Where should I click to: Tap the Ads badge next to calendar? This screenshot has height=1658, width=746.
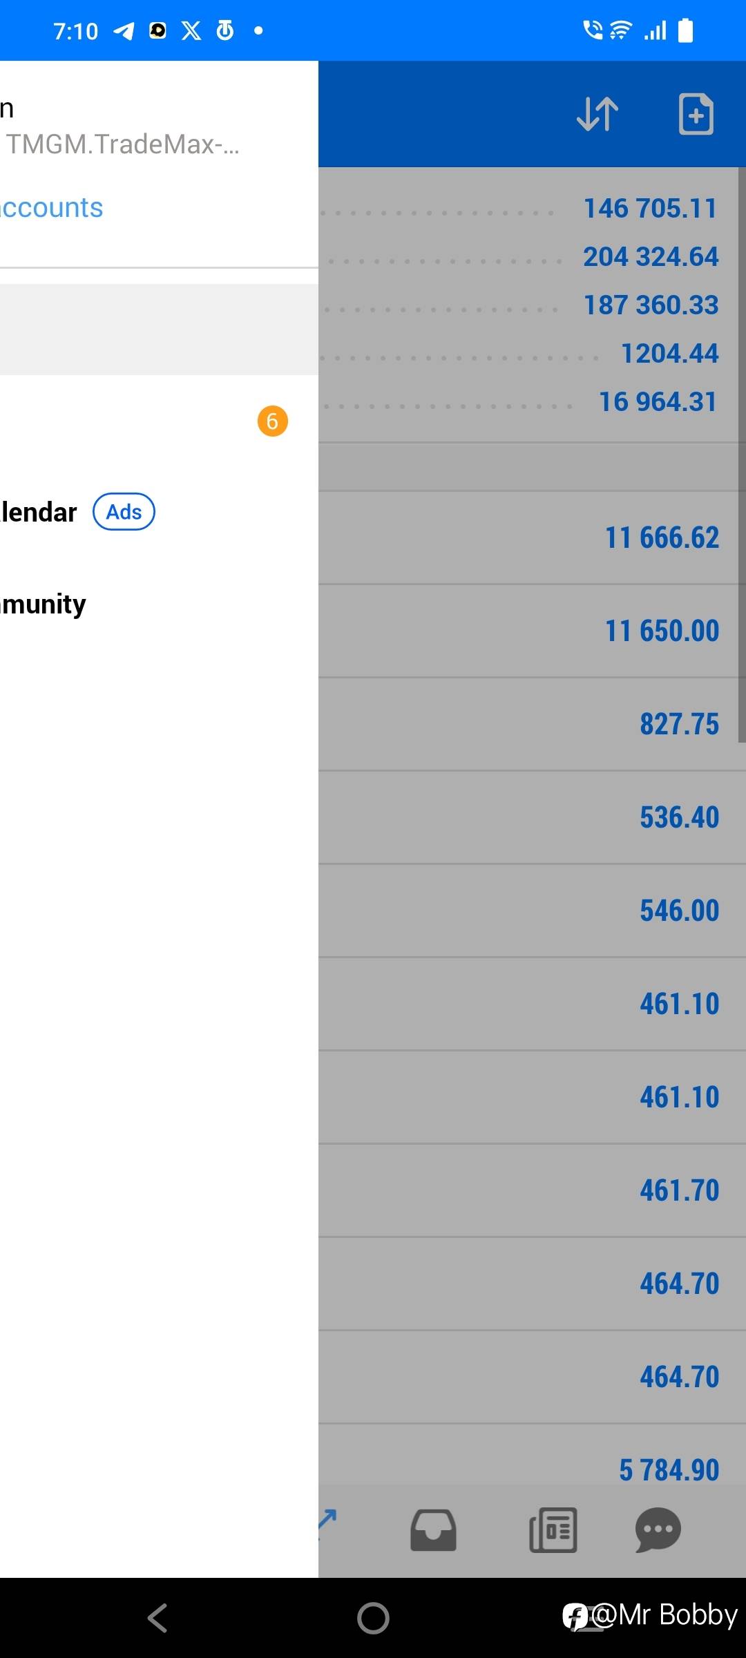pyautogui.click(x=124, y=512)
